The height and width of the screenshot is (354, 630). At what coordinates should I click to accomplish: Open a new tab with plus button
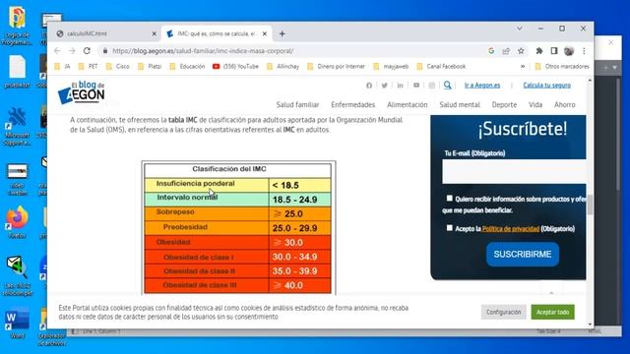[283, 34]
